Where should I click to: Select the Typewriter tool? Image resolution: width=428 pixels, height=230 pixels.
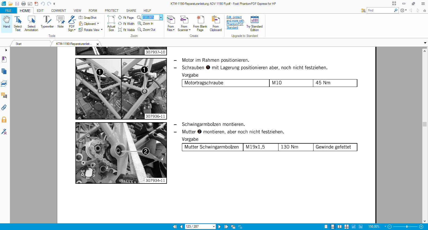coord(47,23)
